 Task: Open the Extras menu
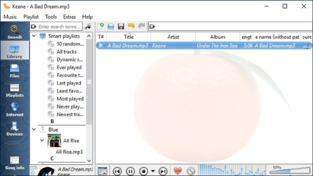[70, 17]
